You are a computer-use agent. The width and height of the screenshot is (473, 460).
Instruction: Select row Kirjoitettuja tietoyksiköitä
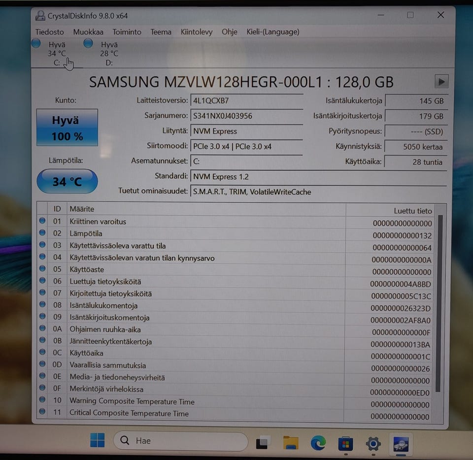pos(236,294)
